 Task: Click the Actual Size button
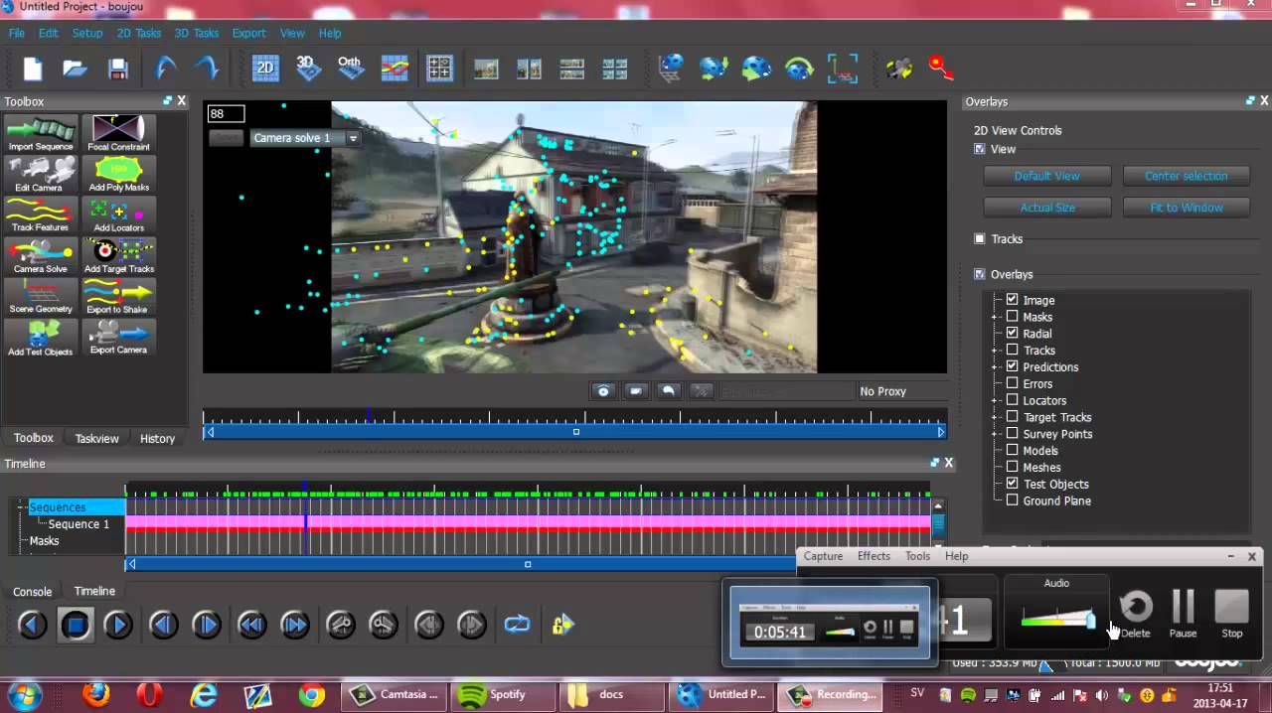[1046, 208]
